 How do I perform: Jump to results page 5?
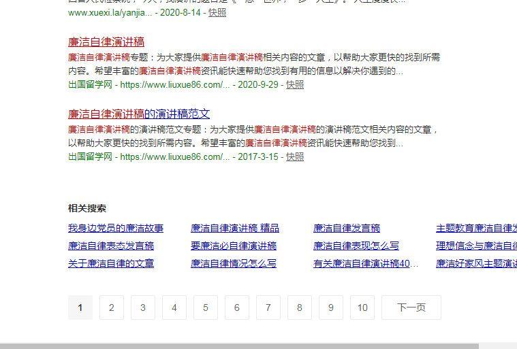point(206,308)
